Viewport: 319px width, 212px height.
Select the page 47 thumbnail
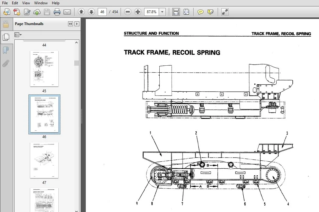(x=44, y=160)
